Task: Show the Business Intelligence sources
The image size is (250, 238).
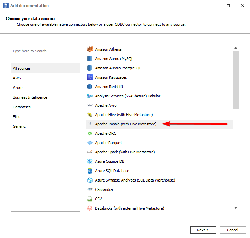Action: click(30, 97)
